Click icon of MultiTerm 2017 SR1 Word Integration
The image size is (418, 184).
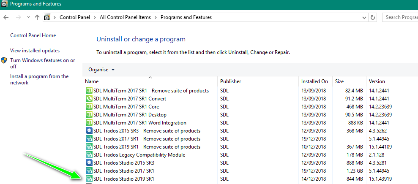pyautogui.click(x=89, y=123)
